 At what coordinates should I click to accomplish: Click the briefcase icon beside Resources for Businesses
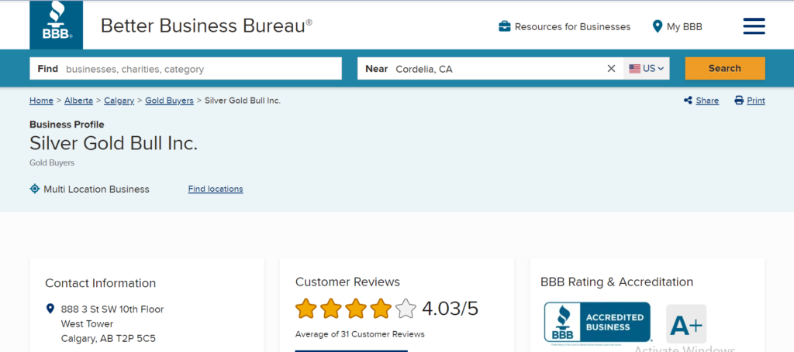(x=504, y=26)
